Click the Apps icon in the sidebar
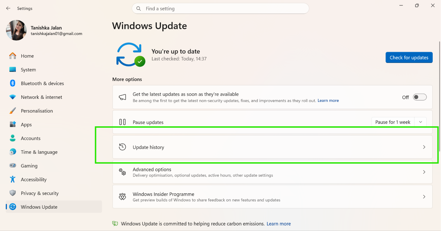 13,125
